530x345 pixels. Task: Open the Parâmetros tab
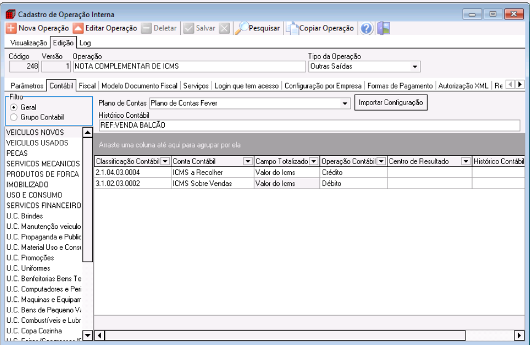[x=27, y=86]
